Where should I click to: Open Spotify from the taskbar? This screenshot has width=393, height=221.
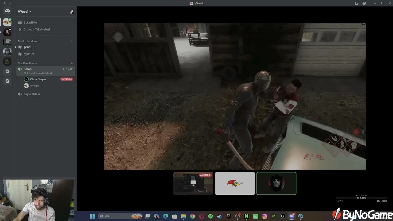click(x=211, y=216)
